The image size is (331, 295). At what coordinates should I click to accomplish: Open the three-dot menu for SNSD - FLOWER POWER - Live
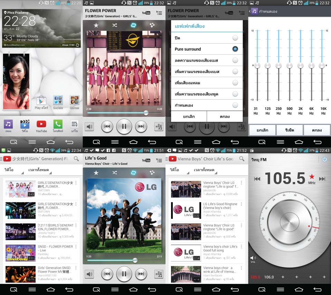[x=76, y=247]
